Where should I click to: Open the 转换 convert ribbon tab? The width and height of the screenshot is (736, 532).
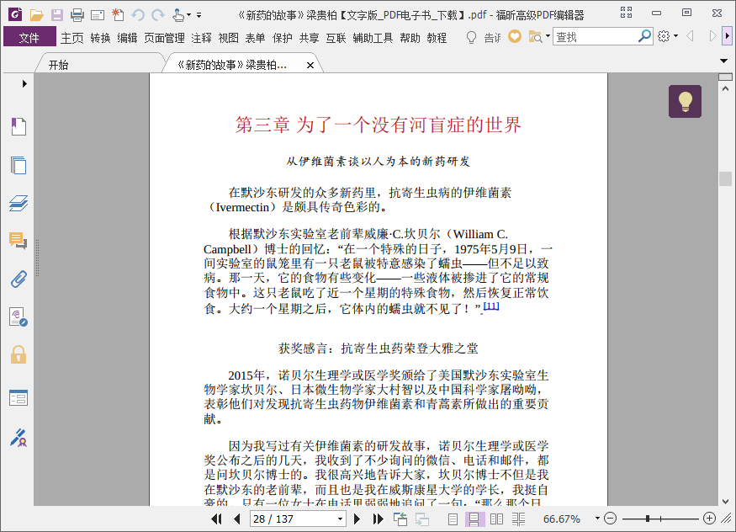click(100, 38)
